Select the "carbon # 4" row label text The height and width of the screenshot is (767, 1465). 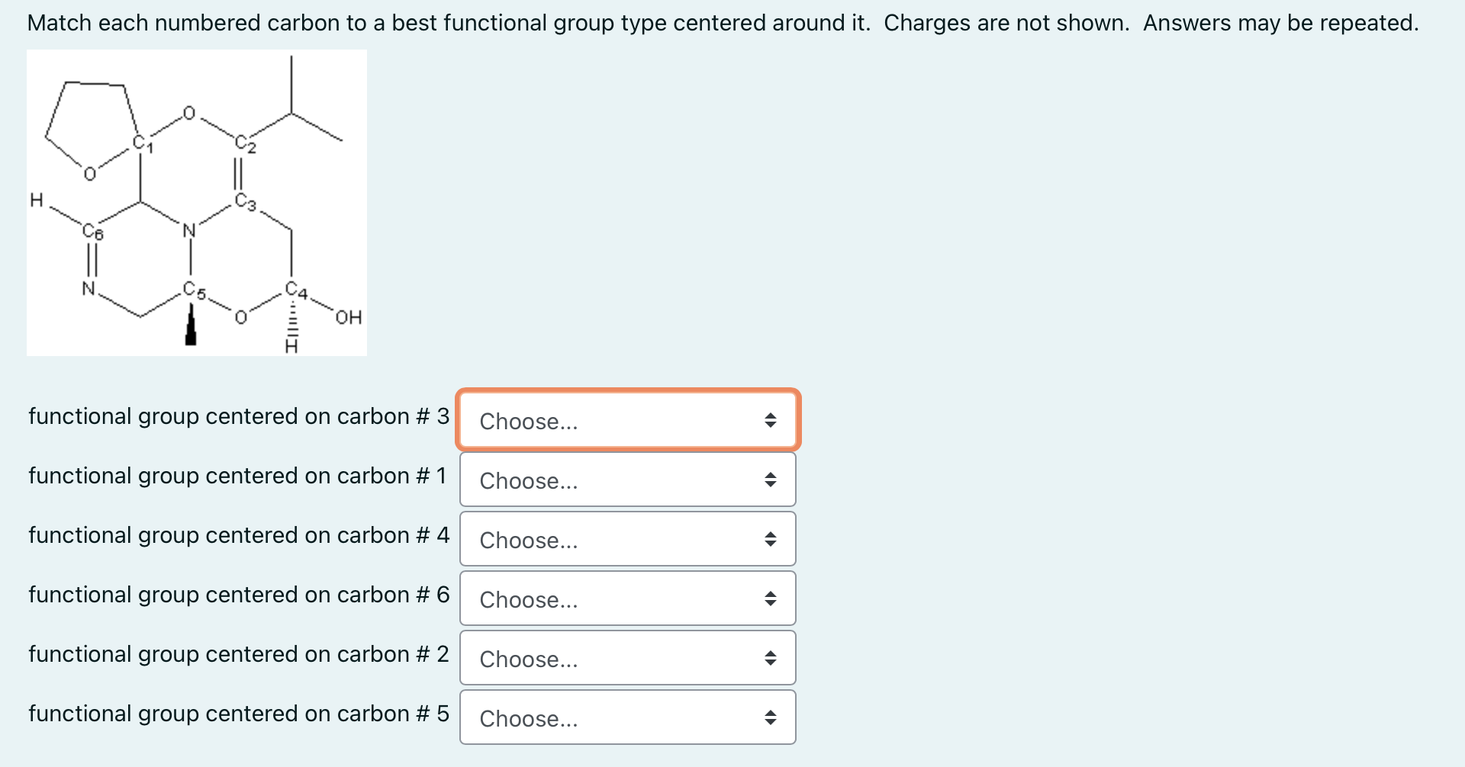[239, 535]
